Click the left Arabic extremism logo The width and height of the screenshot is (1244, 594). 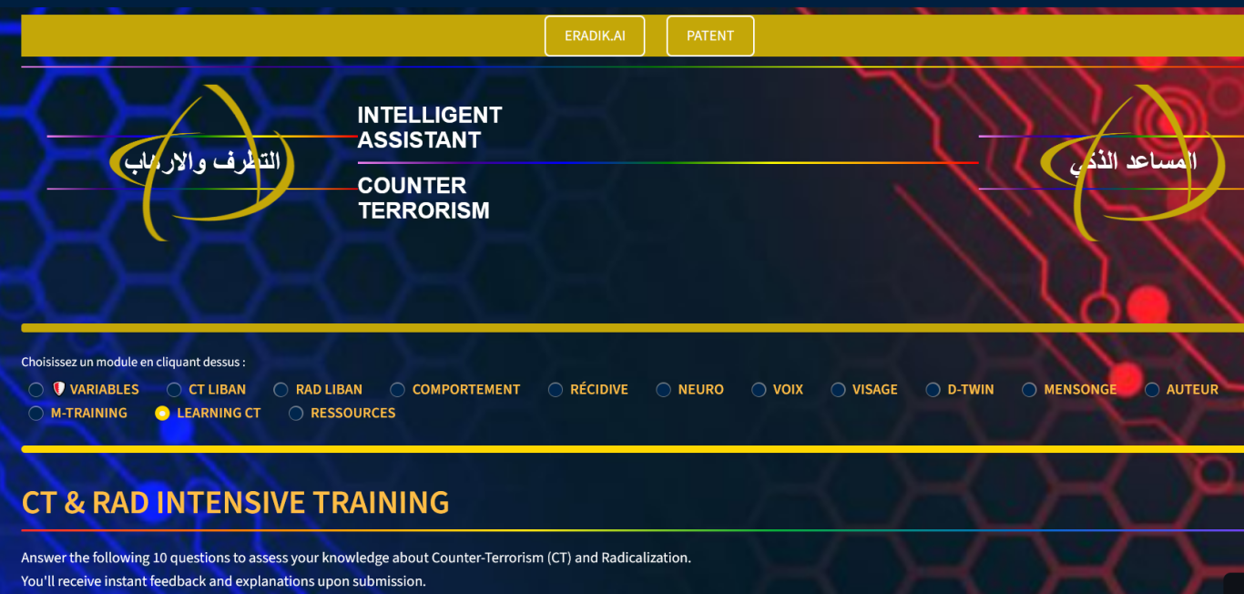[202, 162]
